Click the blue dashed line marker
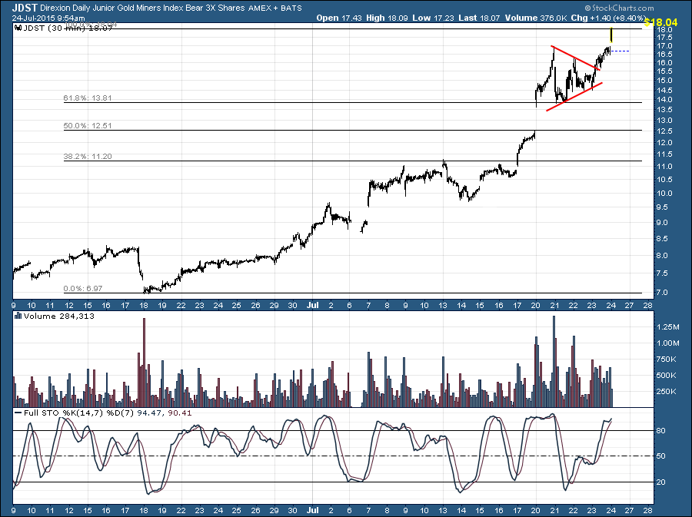 [620, 51]
